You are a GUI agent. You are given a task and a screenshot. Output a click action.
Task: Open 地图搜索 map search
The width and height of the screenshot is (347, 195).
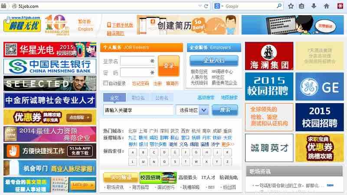229,97
